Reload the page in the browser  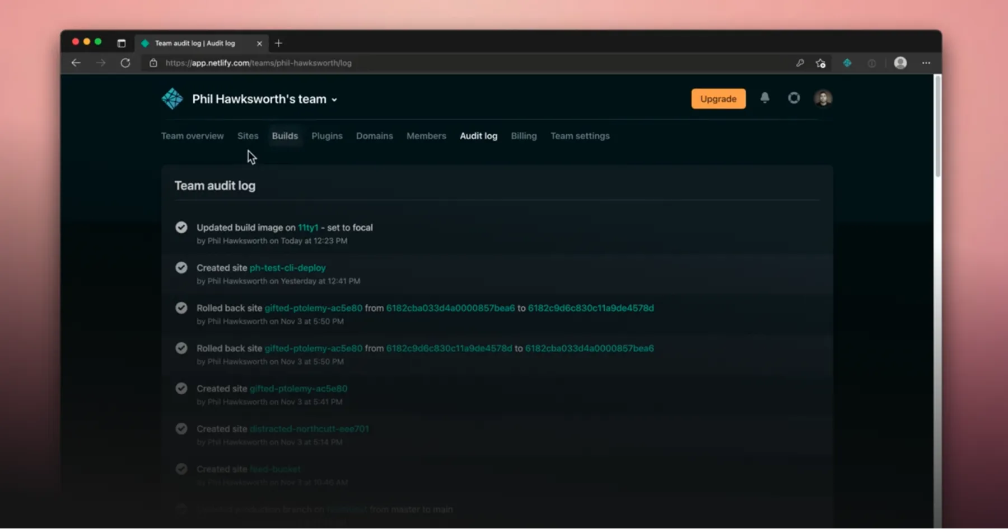click(125, 63)
